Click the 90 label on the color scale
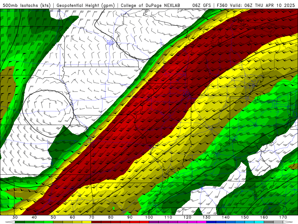298x224 pixels. click(x=130, y=217)
